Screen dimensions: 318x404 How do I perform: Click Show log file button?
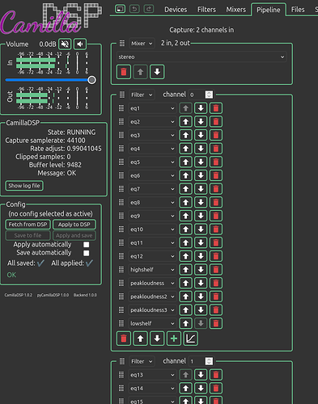click(x=24, y=186)
